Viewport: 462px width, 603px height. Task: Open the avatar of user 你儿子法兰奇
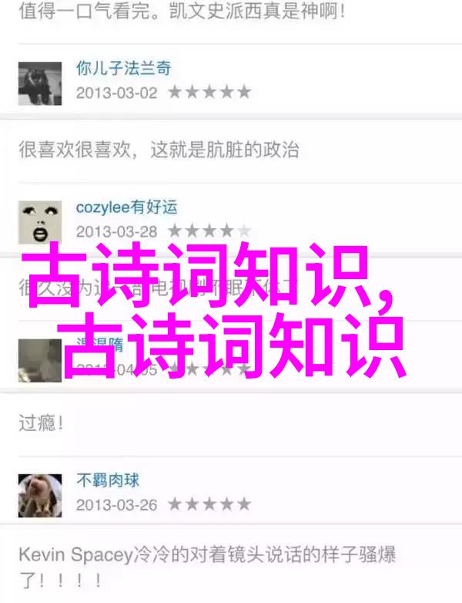(40, 83)
